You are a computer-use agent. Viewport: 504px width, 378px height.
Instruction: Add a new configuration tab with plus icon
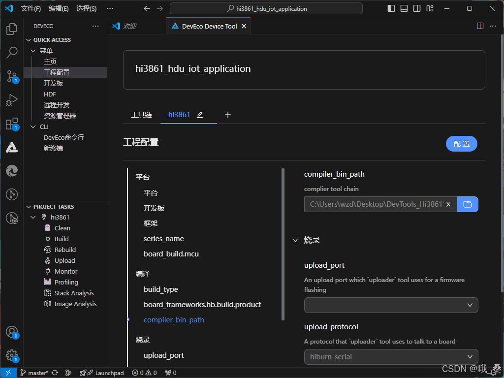click(x=227, y=115)
